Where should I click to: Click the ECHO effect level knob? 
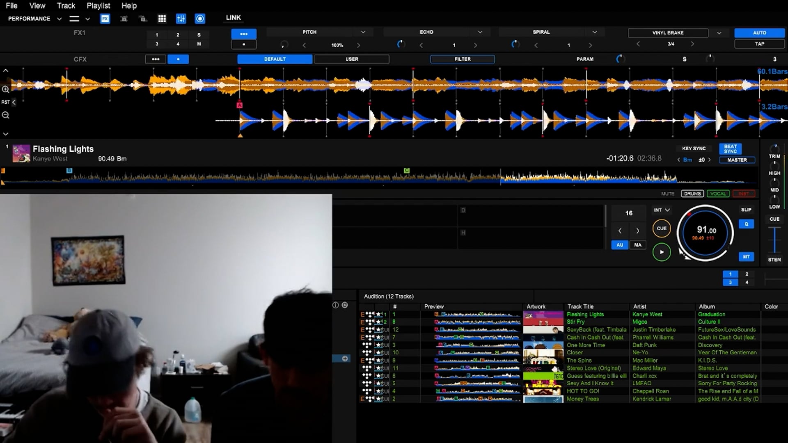coord(401,44)
